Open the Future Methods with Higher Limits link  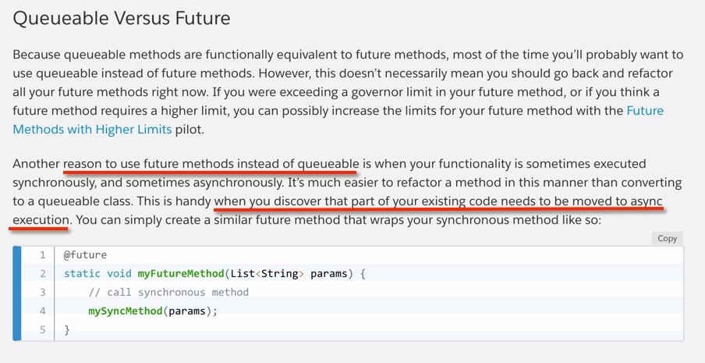645,111
